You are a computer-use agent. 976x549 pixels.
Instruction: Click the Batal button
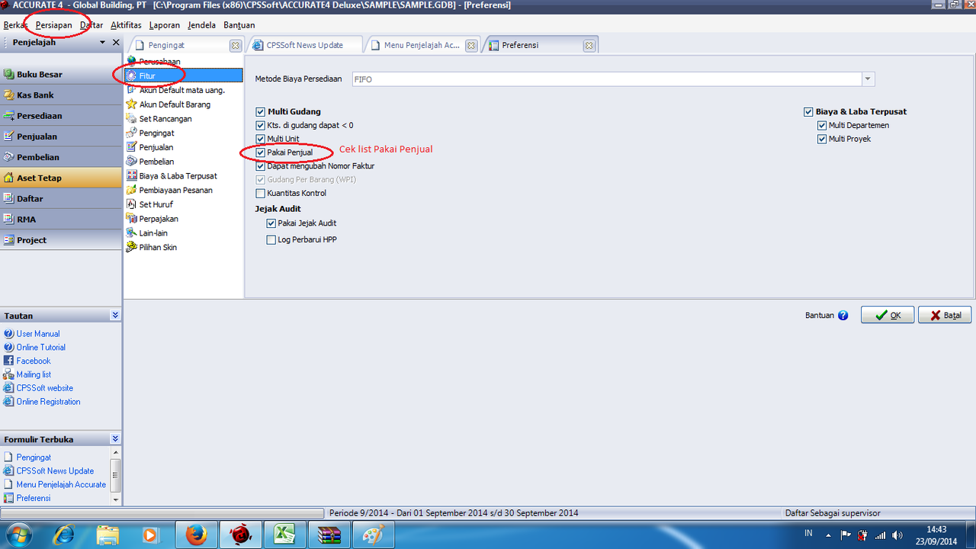945,315
